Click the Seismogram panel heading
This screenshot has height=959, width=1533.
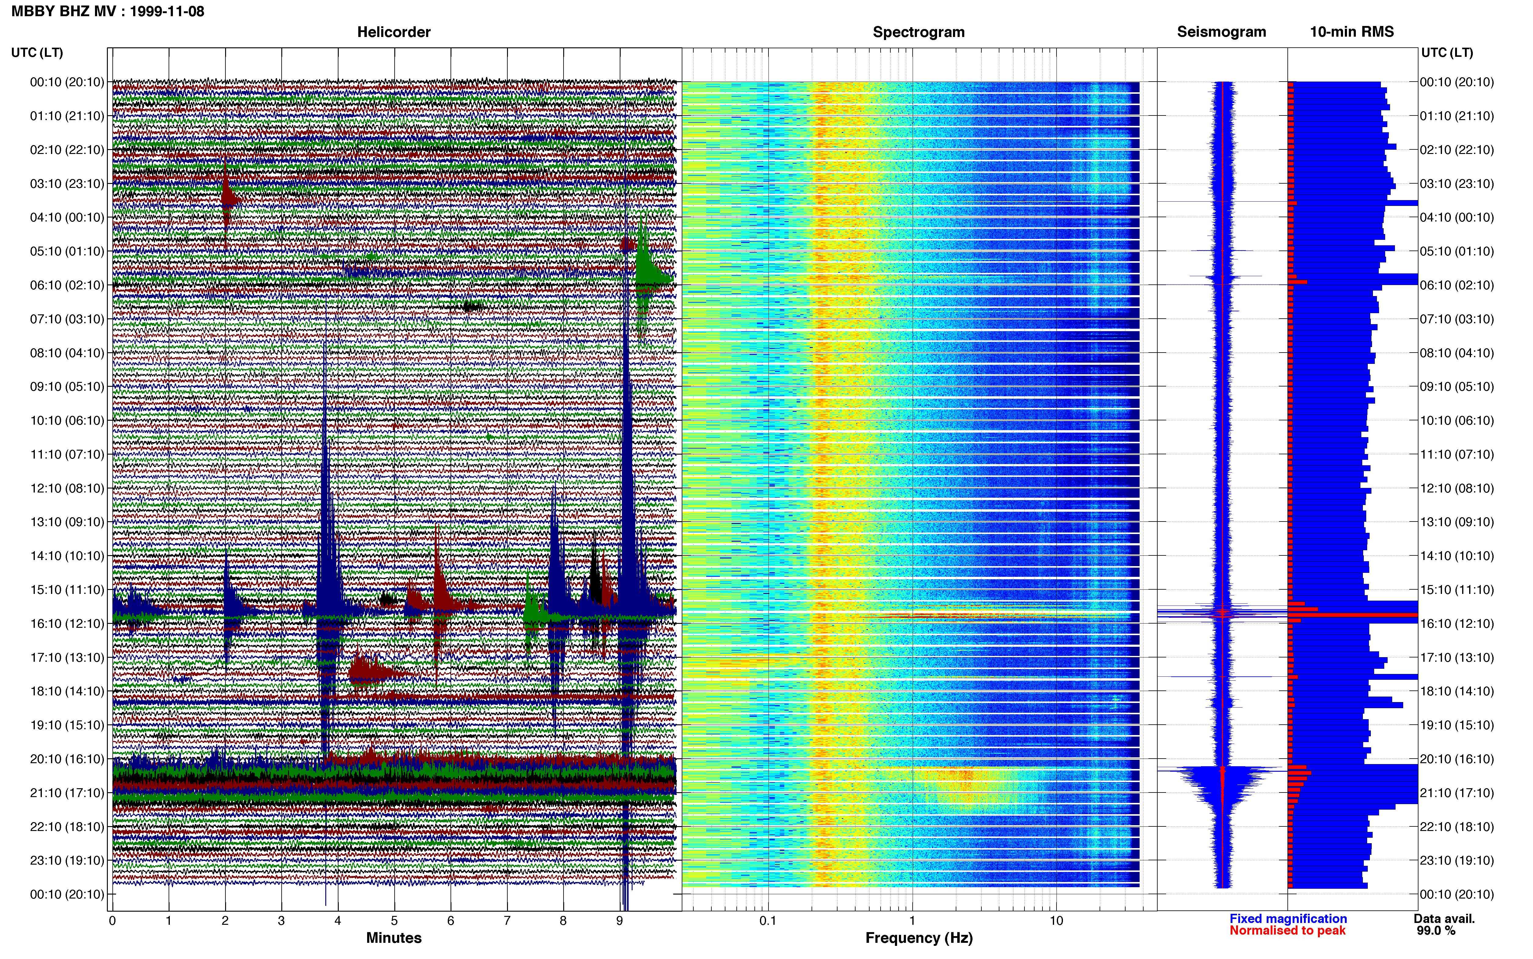click(1221, 32)
